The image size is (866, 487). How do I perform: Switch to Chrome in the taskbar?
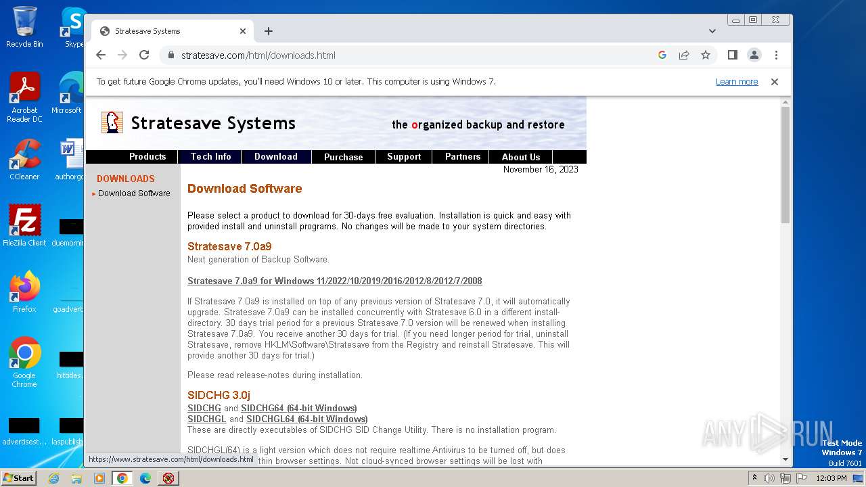click(122, 478)
